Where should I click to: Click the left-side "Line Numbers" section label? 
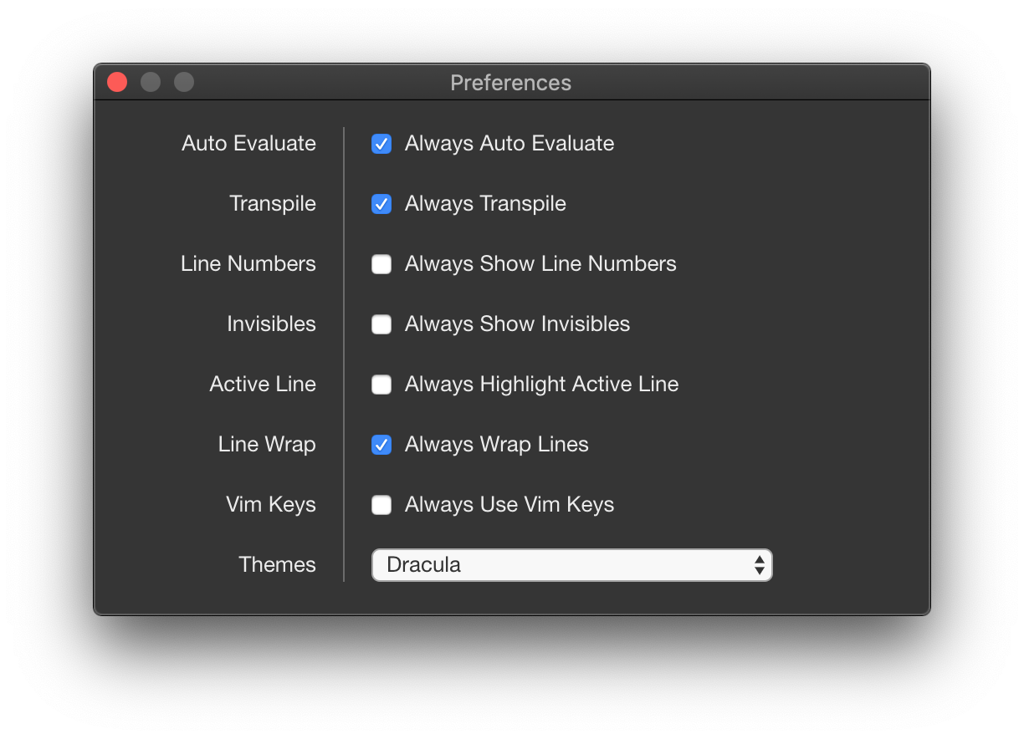tap(248, 264)
